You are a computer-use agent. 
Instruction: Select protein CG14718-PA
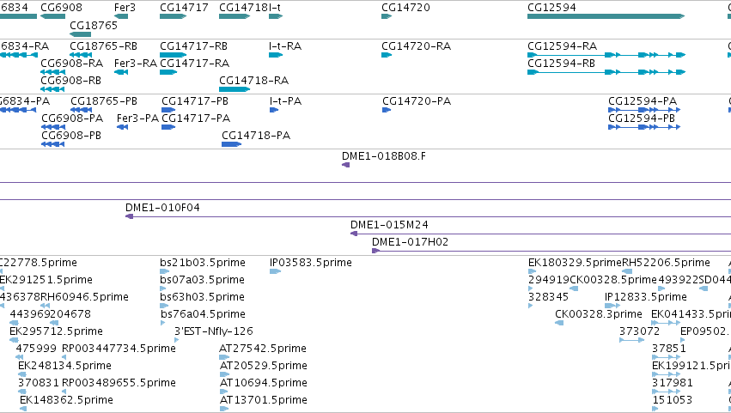click(256, 135)
